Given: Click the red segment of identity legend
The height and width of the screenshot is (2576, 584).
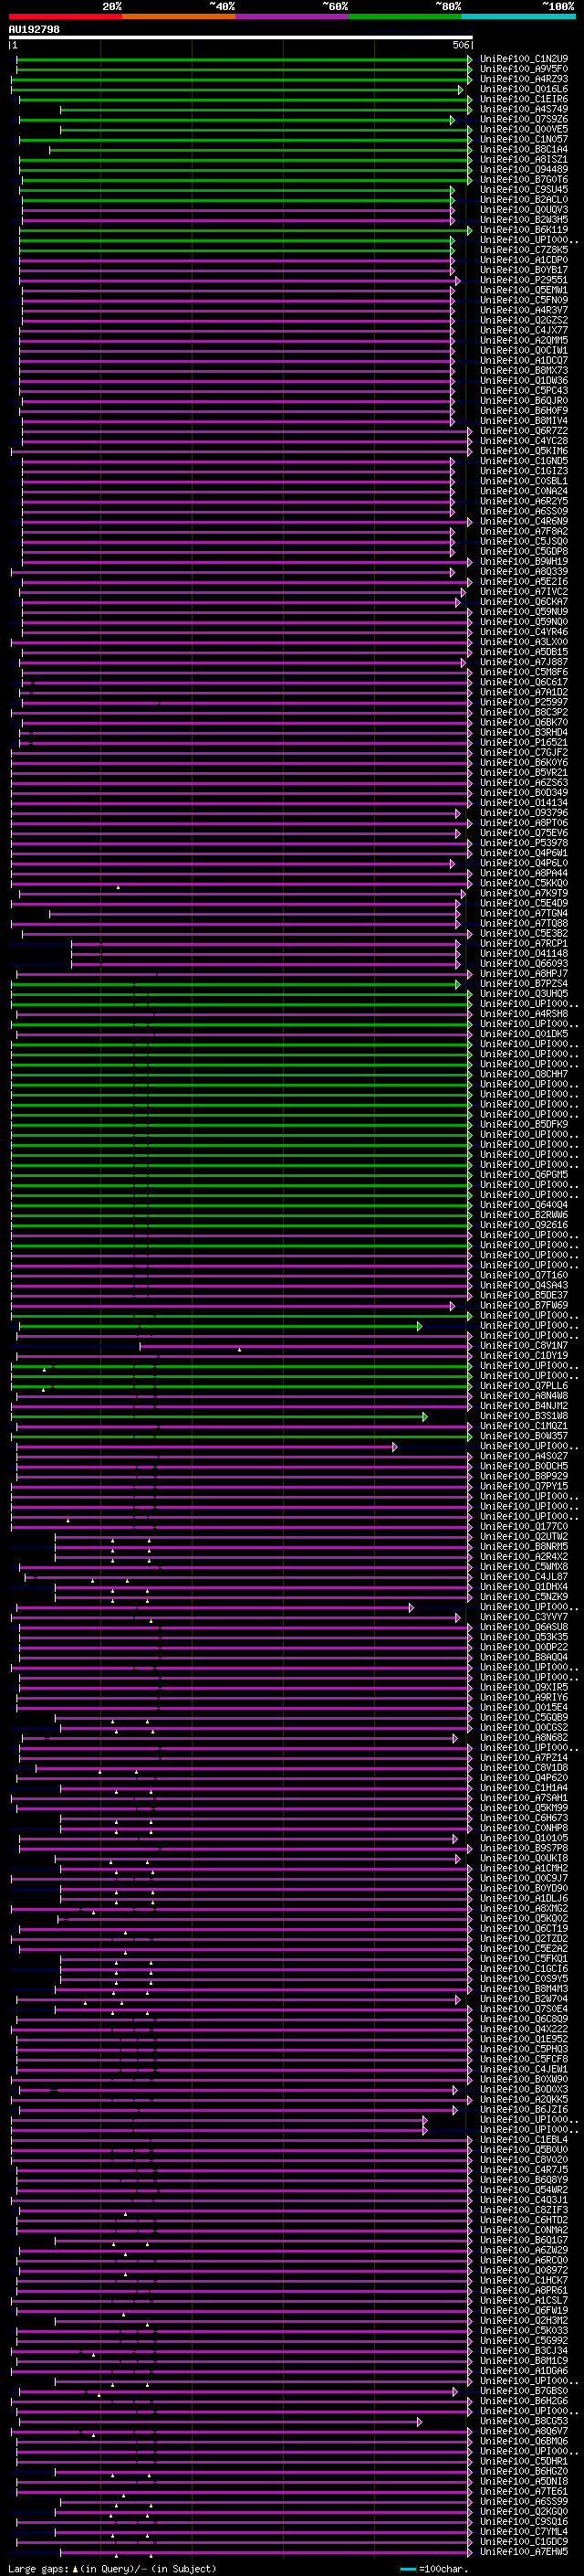Looking at the screenshot, I should pyautogui.click(x=66, y=16).
